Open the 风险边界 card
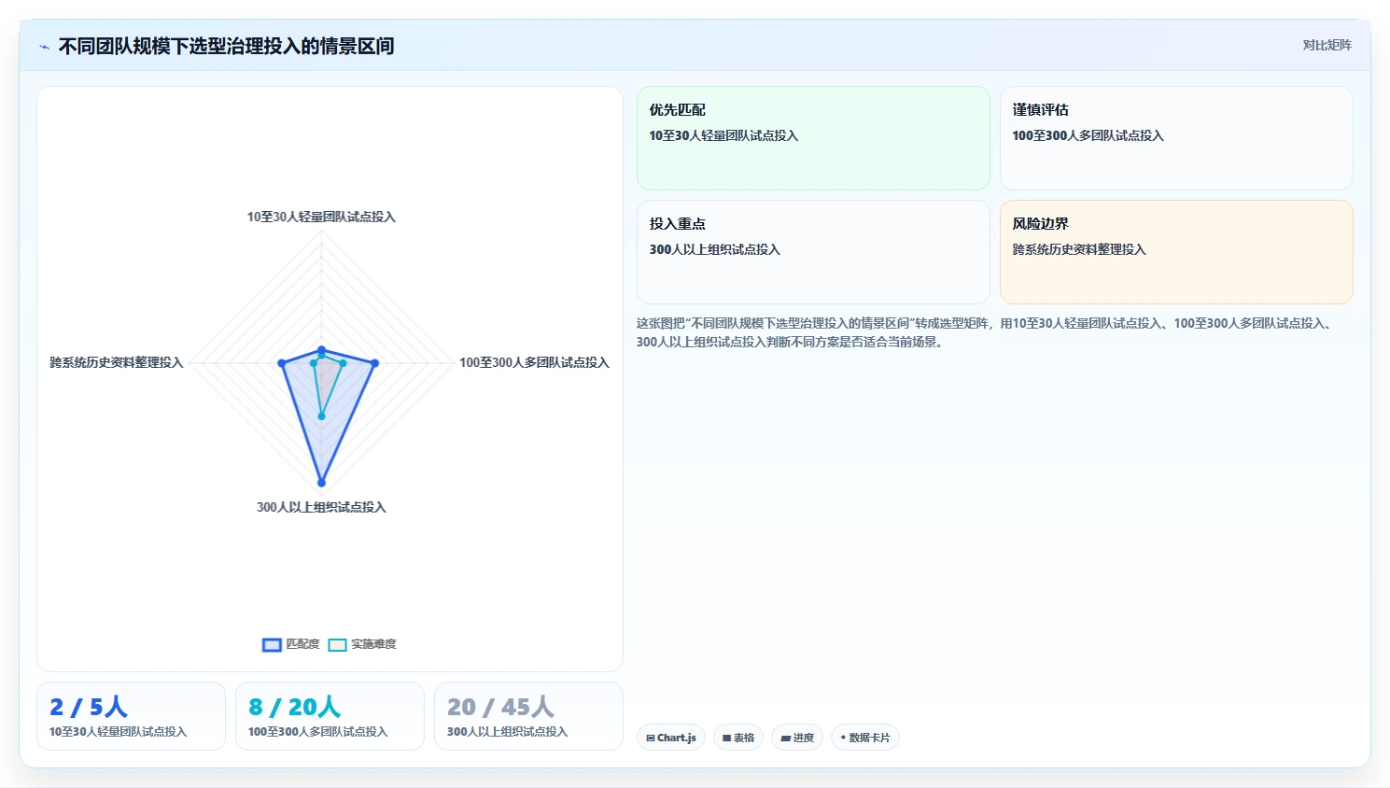This screenshot has width=1390, height=788. 1176,252
